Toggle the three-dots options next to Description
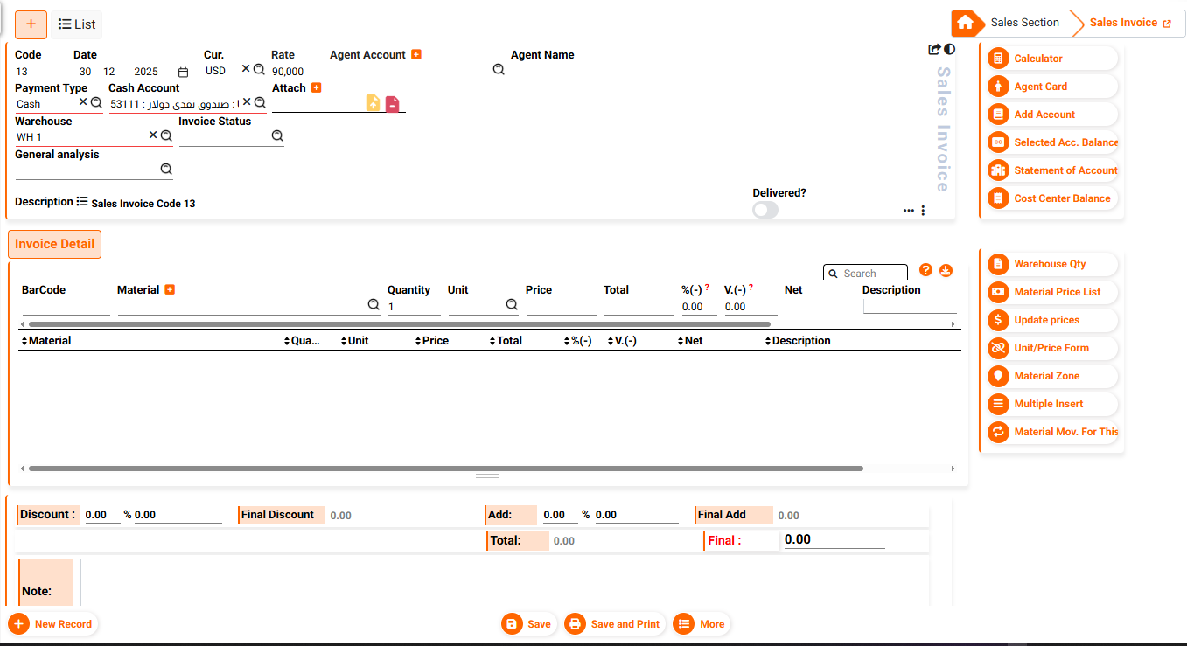The image size is (1187, 646). pos(923,210)
